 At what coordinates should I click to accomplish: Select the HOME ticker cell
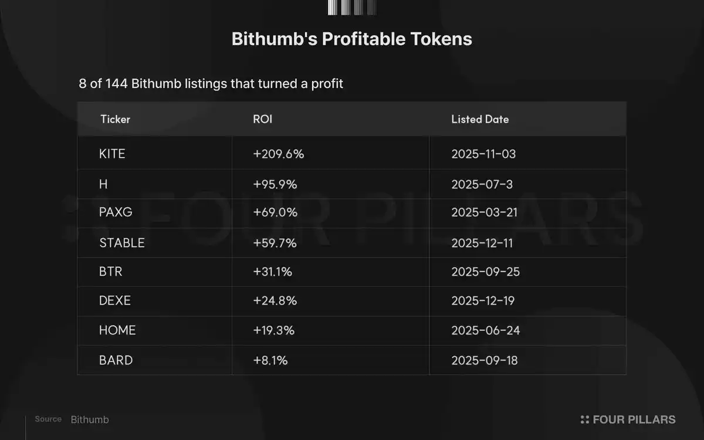coord(117,330)
